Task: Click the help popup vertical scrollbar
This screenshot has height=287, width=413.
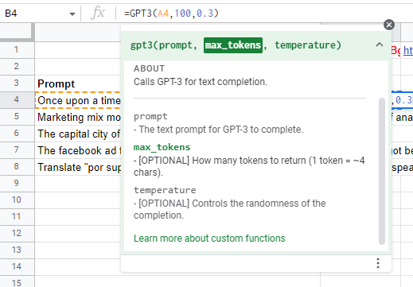Action: pyautogui.click(x=382, y=171)
